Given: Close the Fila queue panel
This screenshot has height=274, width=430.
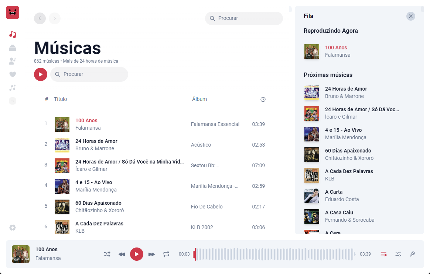Looking at the screenshot, I should (410, 16).
